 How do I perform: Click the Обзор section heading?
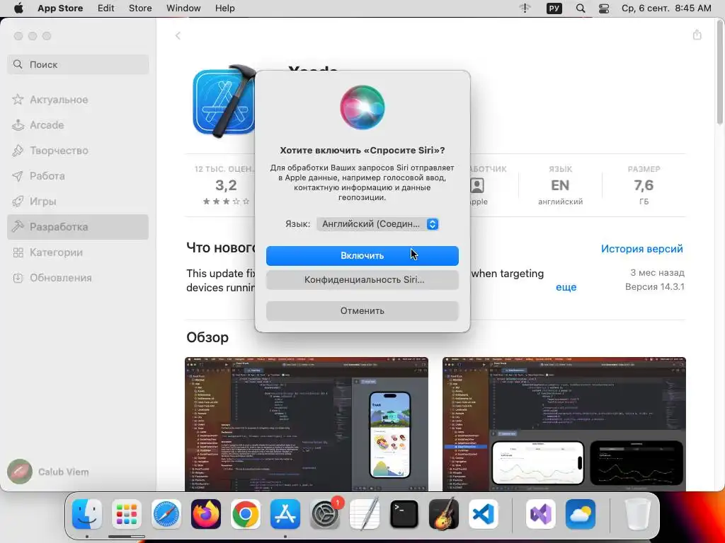207,337
